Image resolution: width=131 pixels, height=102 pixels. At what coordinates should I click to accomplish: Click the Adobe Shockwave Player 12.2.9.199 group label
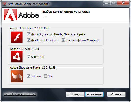coord(33,67)
